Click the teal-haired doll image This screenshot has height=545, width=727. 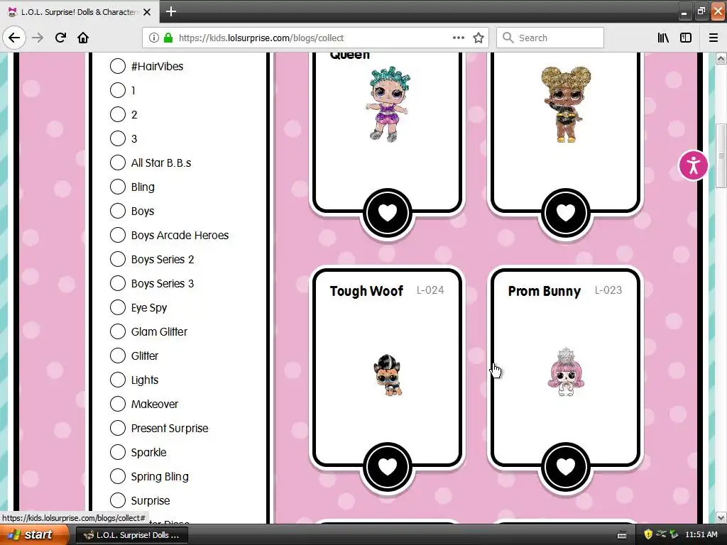388,104
